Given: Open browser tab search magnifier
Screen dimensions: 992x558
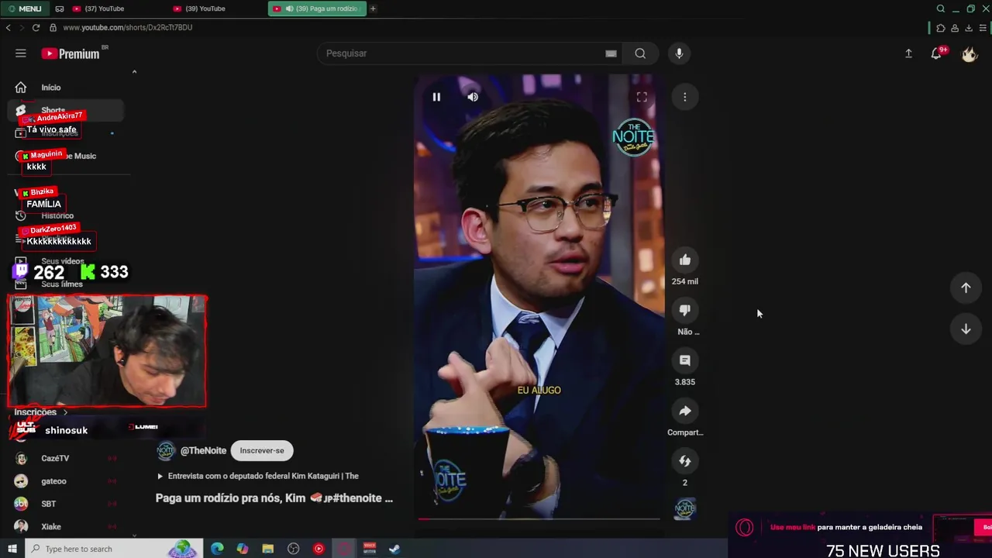Looking at the screenshot, I should pyautogui.click(x=941, y=9).
